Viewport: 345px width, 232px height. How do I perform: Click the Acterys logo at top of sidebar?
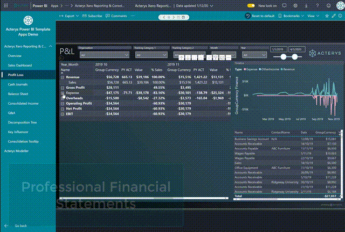pos(28,20)
